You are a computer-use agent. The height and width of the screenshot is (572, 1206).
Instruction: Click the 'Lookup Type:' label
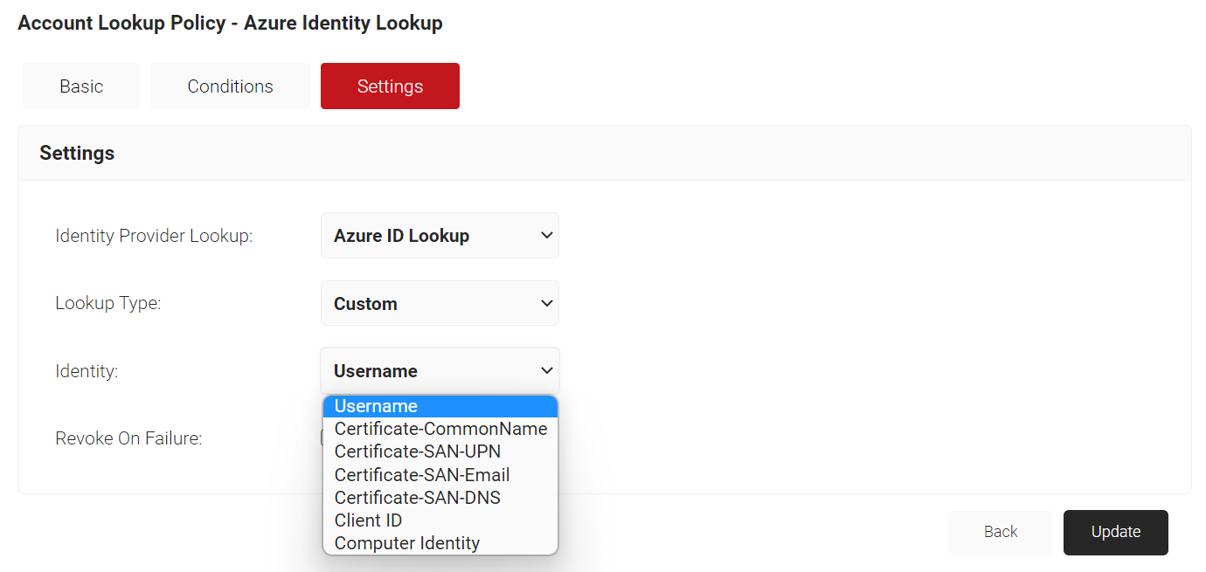[x=108, y=304]
